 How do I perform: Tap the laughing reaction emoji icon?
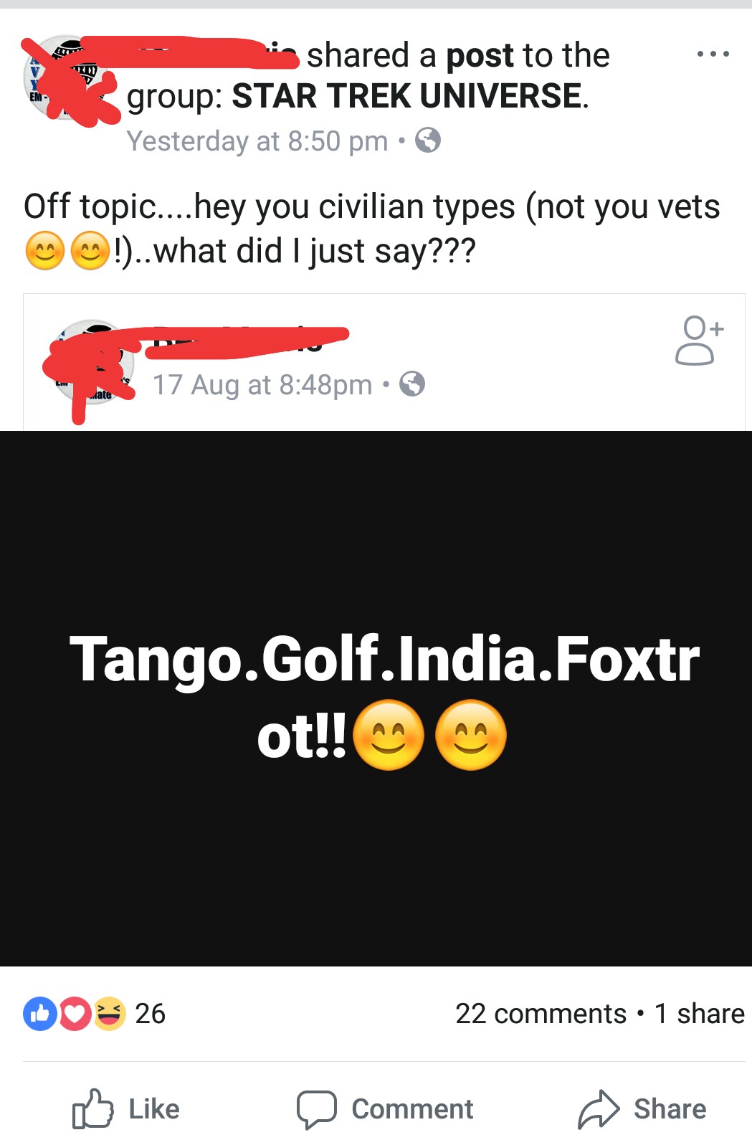pyautogui.click(x=109, y=1014)
